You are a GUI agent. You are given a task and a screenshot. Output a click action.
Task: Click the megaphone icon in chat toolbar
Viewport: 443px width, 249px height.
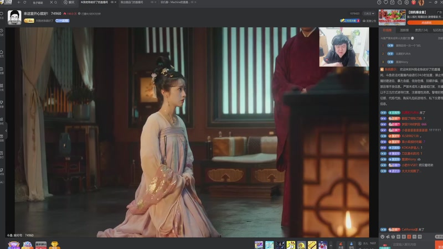(388, 237)
